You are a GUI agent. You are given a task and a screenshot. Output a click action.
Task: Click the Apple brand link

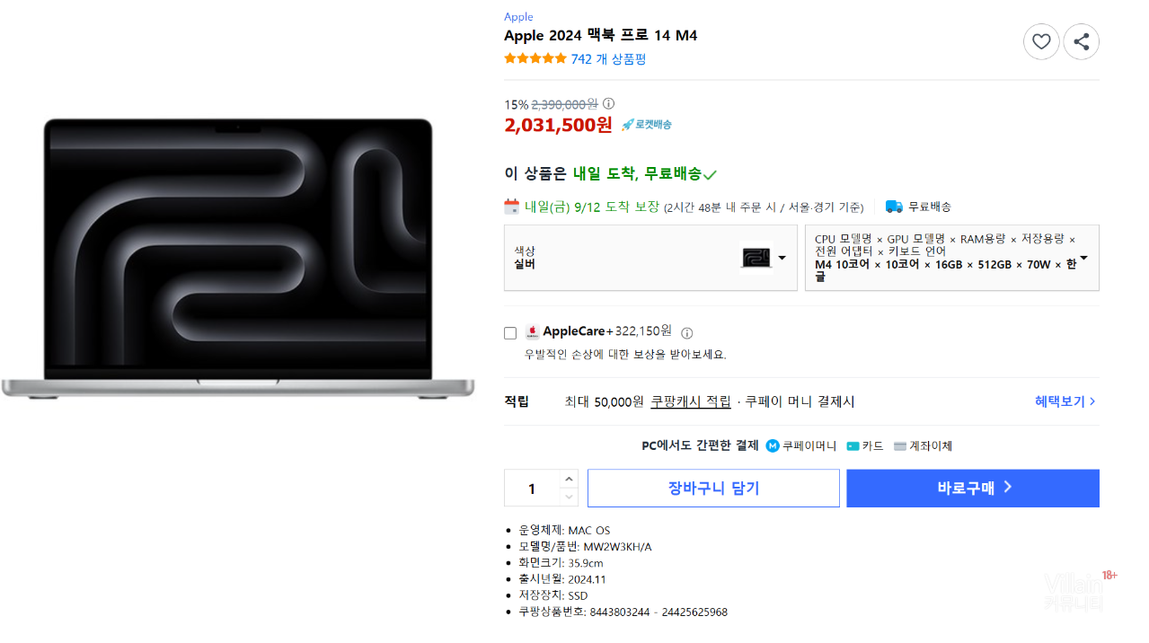[x=518, y=17]
